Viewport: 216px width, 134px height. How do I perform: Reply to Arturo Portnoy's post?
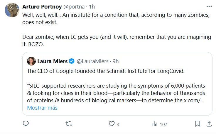tap(26, 124)
